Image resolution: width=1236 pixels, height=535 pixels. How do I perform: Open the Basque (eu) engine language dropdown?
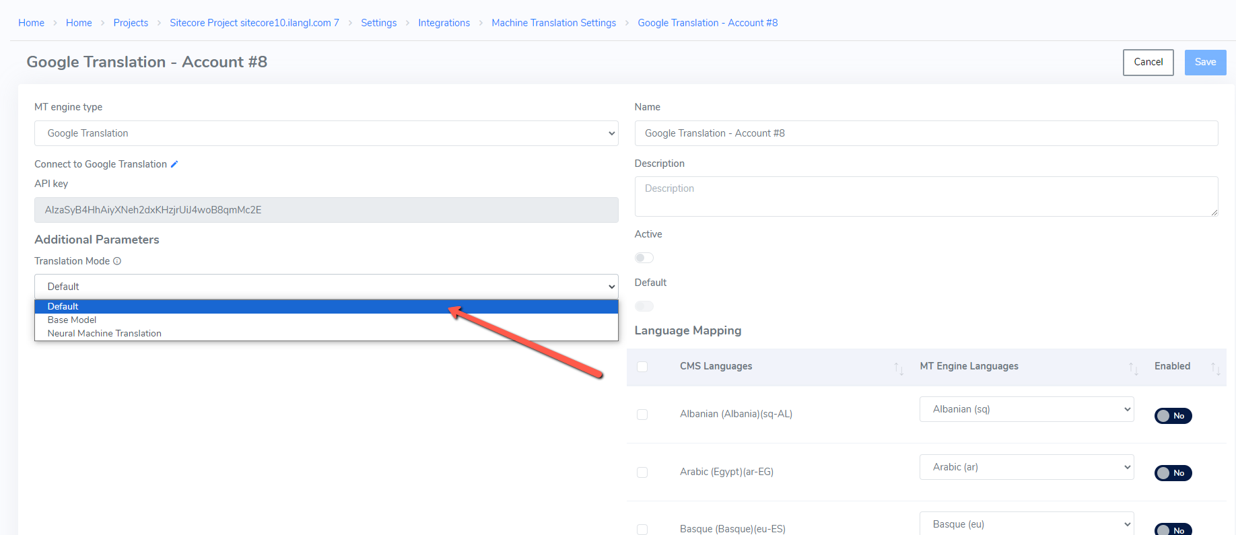tap(1027, 524)
